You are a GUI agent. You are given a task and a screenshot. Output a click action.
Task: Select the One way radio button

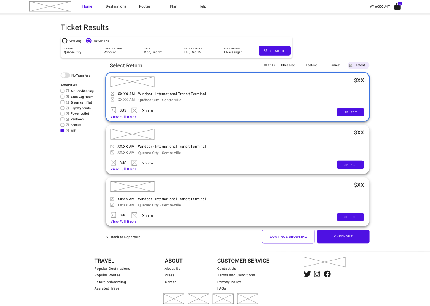65,41
